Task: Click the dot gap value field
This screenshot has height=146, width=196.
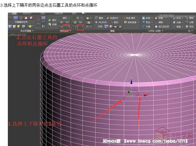Action: pyautogui.click(x=88, y=27)
